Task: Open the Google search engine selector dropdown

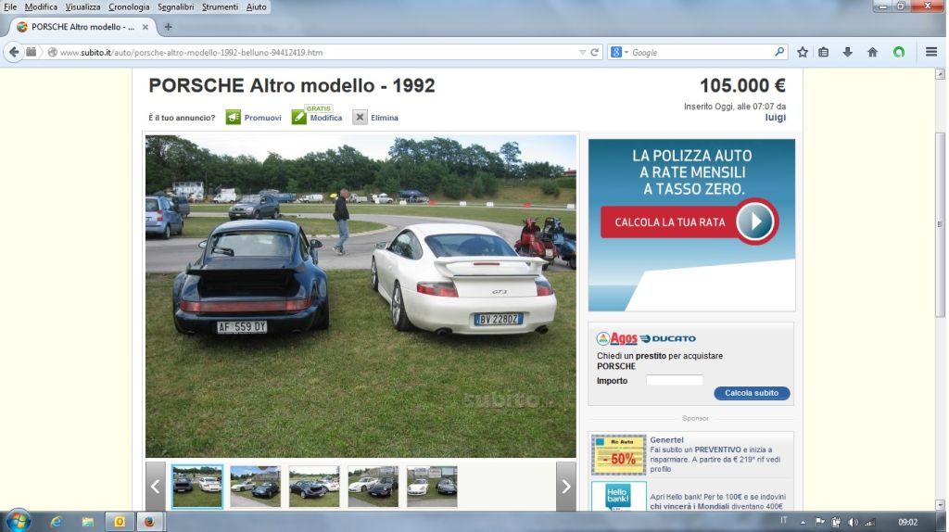Action: tap(619, 52)
